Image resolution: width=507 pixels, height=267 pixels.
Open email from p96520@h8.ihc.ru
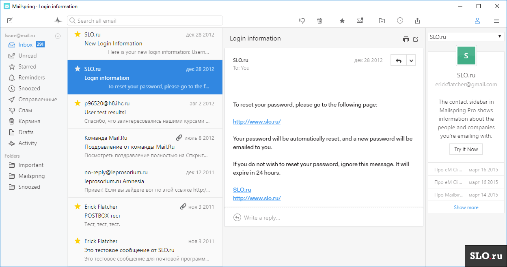pos(145,112)
